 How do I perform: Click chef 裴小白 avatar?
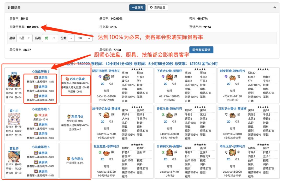tap(14, 118)
